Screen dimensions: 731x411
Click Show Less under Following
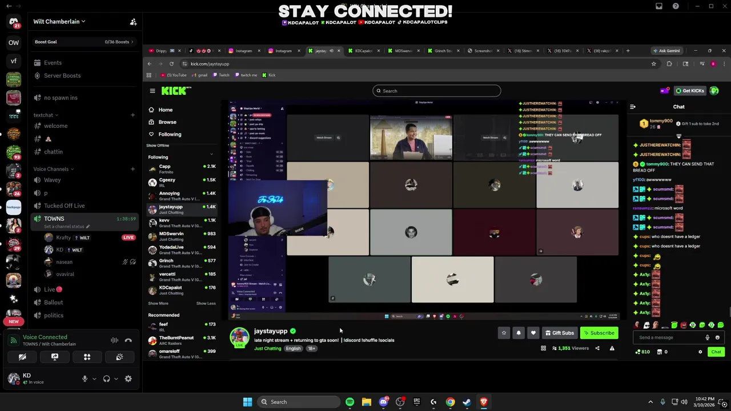pos(206,304)
